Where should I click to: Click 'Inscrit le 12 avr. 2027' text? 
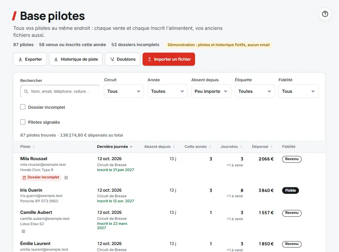tap(115, 201)
